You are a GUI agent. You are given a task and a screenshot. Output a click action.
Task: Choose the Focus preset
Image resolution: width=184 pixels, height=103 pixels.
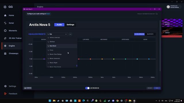pos(62,50)
